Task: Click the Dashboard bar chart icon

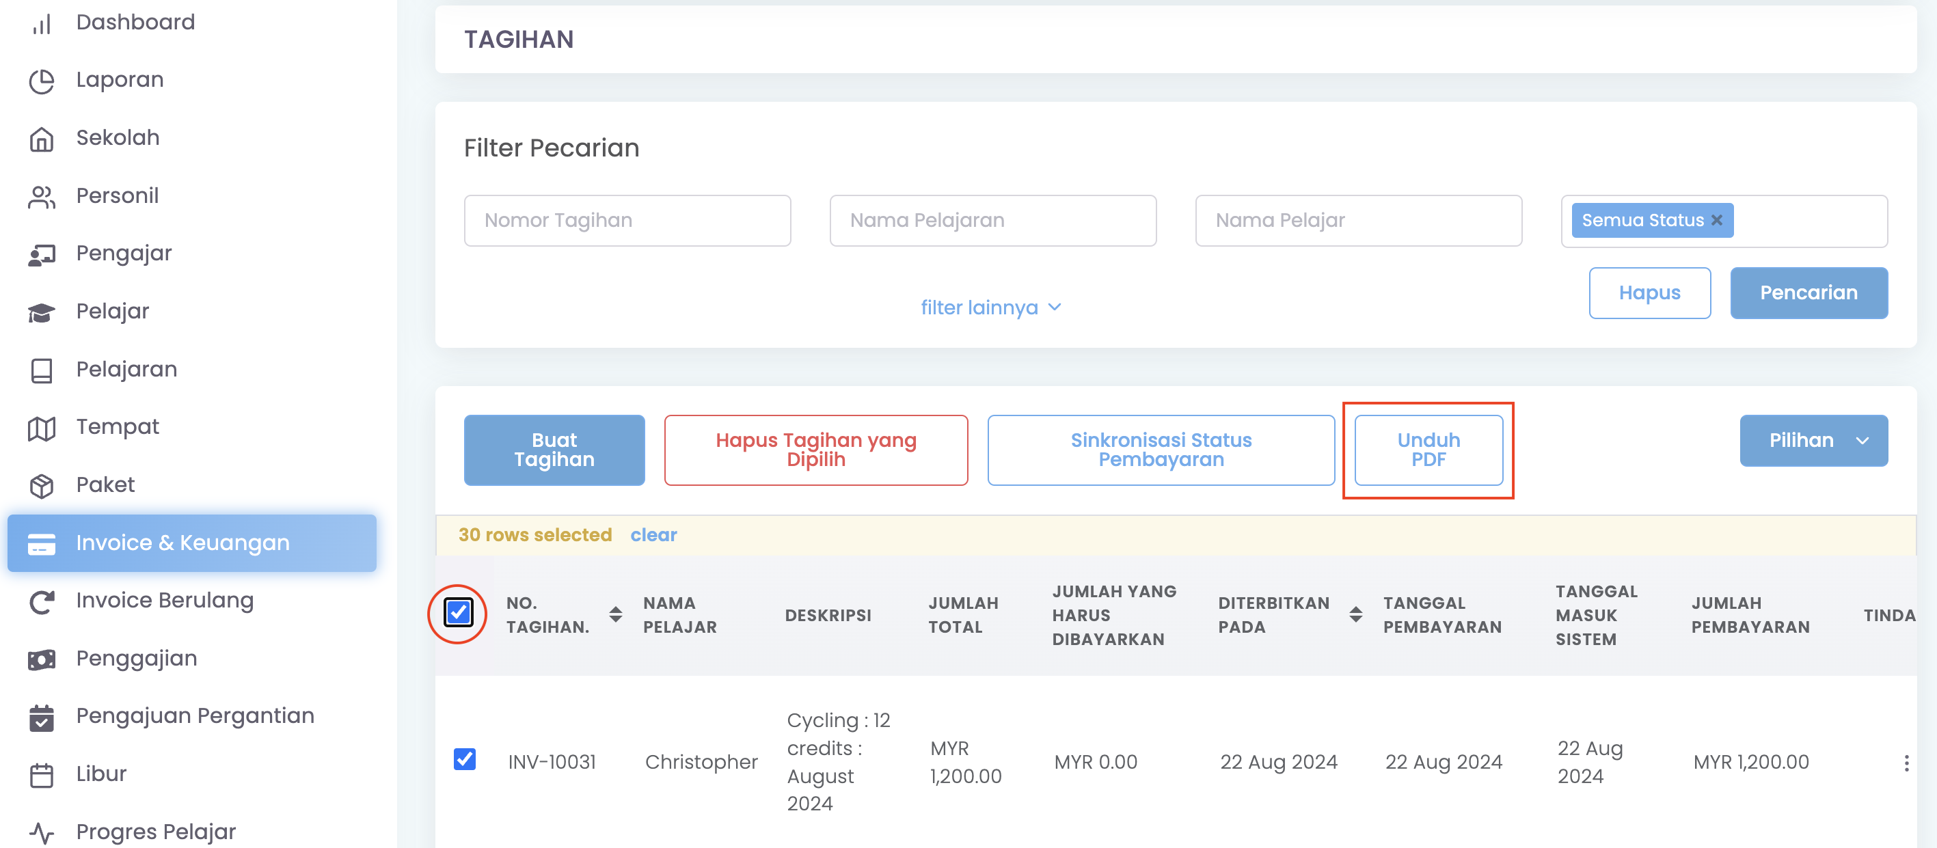Action: point(42,23)
